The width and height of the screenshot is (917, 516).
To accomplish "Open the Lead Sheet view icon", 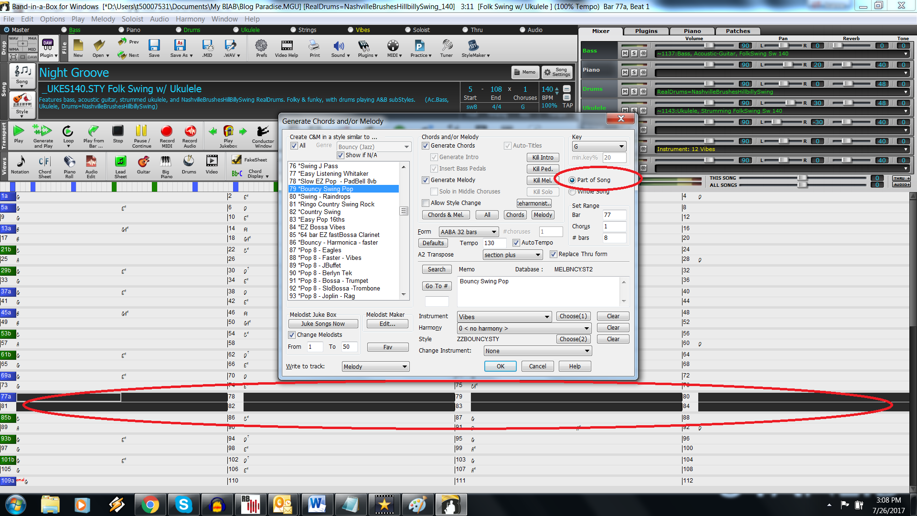I will 121,166.
